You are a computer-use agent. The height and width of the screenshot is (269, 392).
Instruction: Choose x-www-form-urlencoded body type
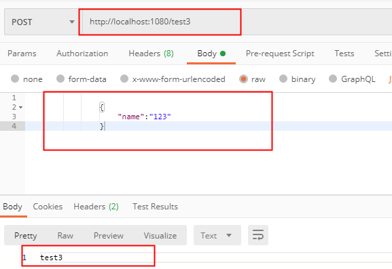(x=173, y=79)
